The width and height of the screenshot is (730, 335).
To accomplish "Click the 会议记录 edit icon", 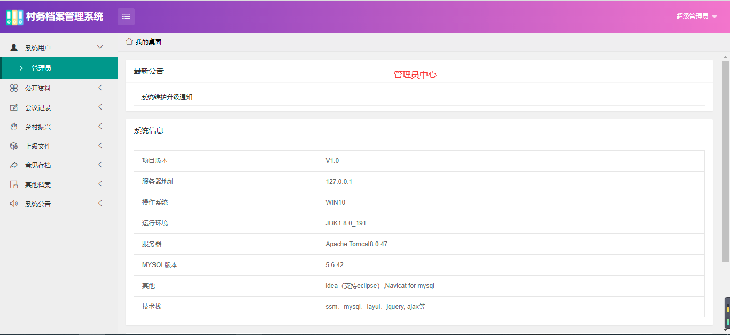I will (x=14, y=107).
